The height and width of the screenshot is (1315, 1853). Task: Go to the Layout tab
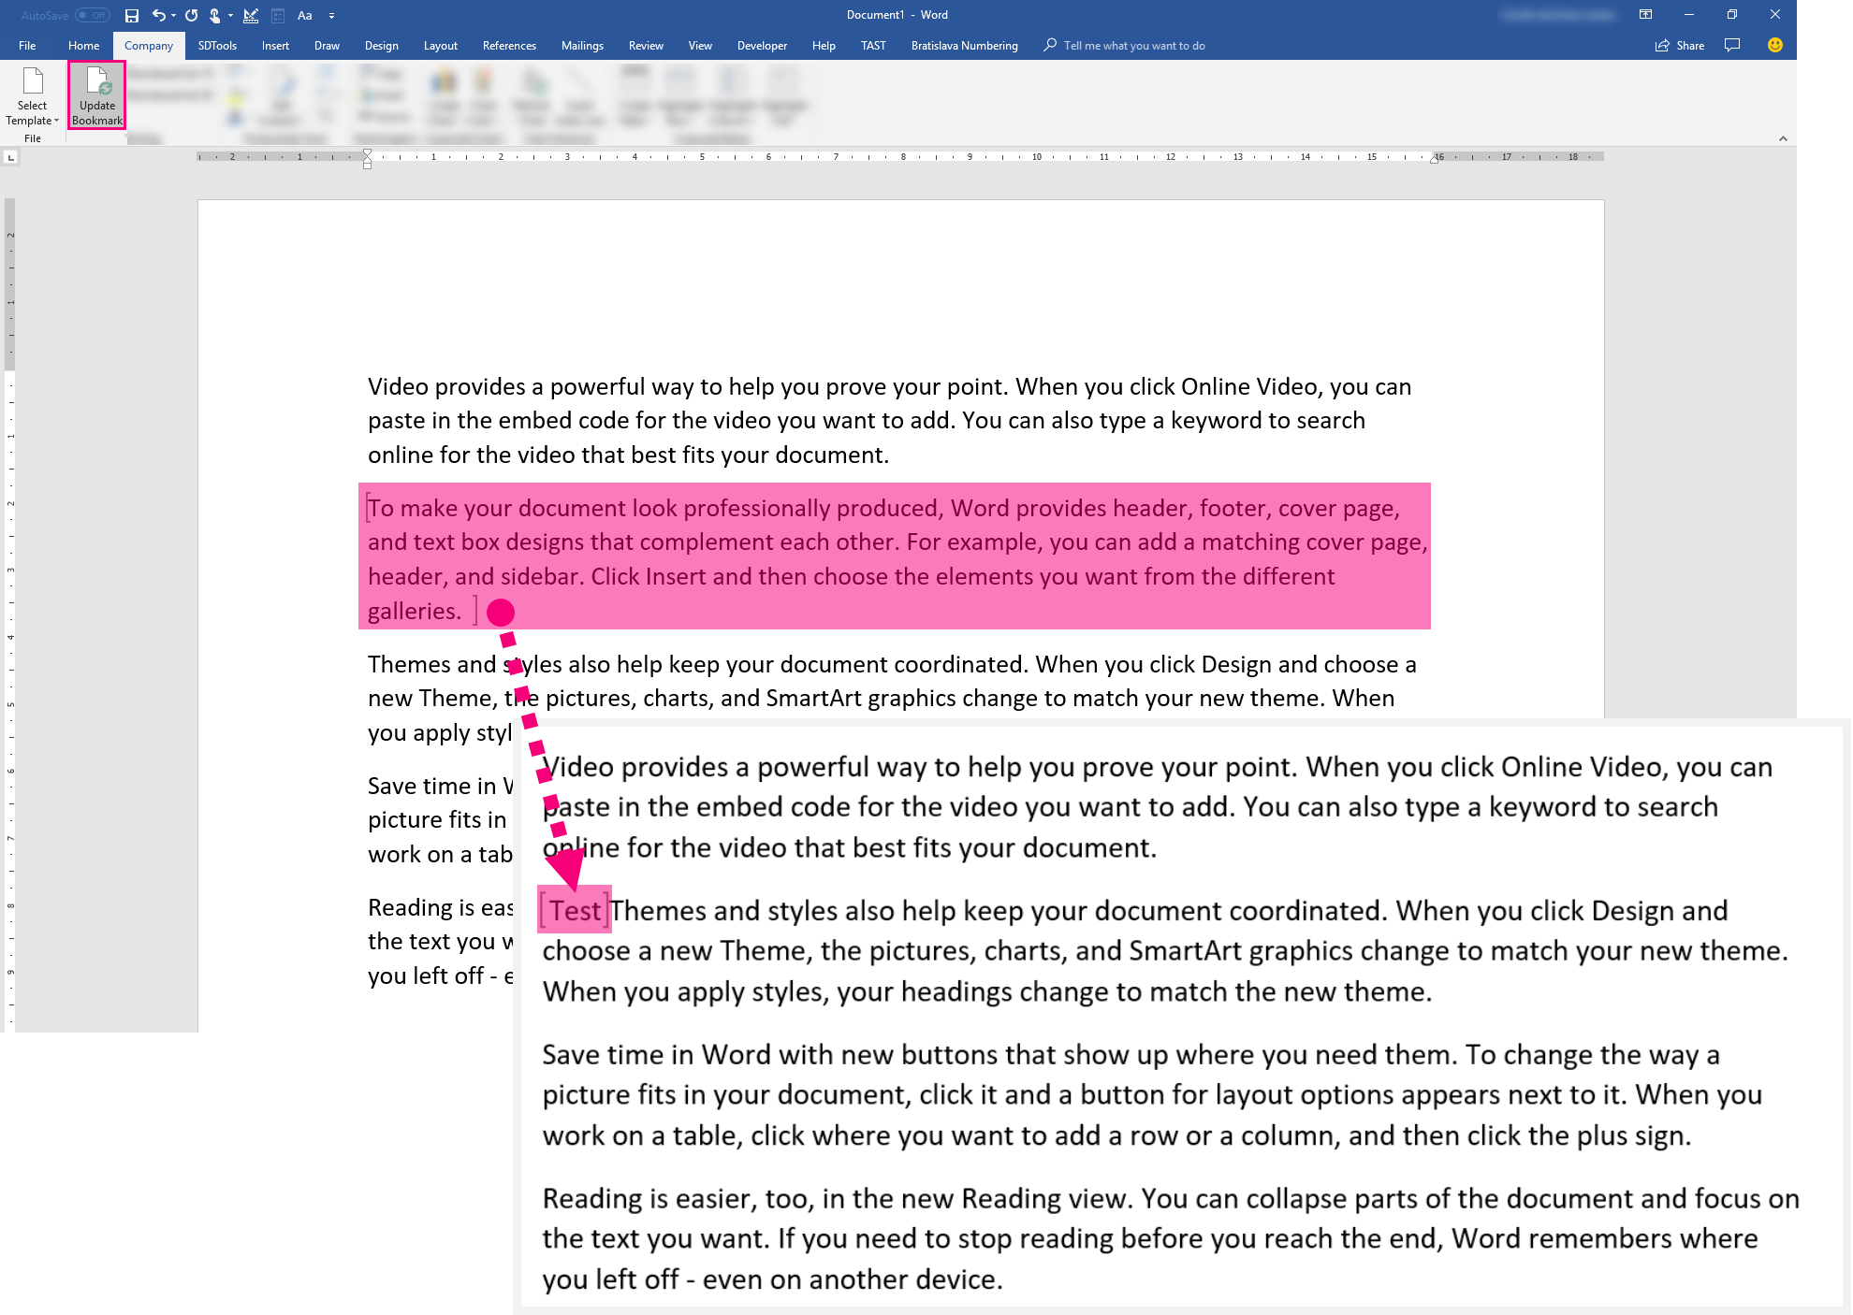441,45
